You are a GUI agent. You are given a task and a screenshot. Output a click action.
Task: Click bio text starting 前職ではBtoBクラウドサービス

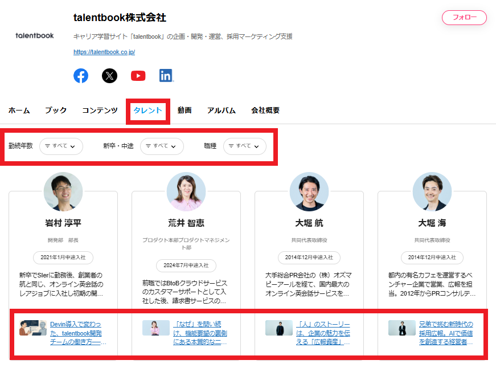(185, 292)
